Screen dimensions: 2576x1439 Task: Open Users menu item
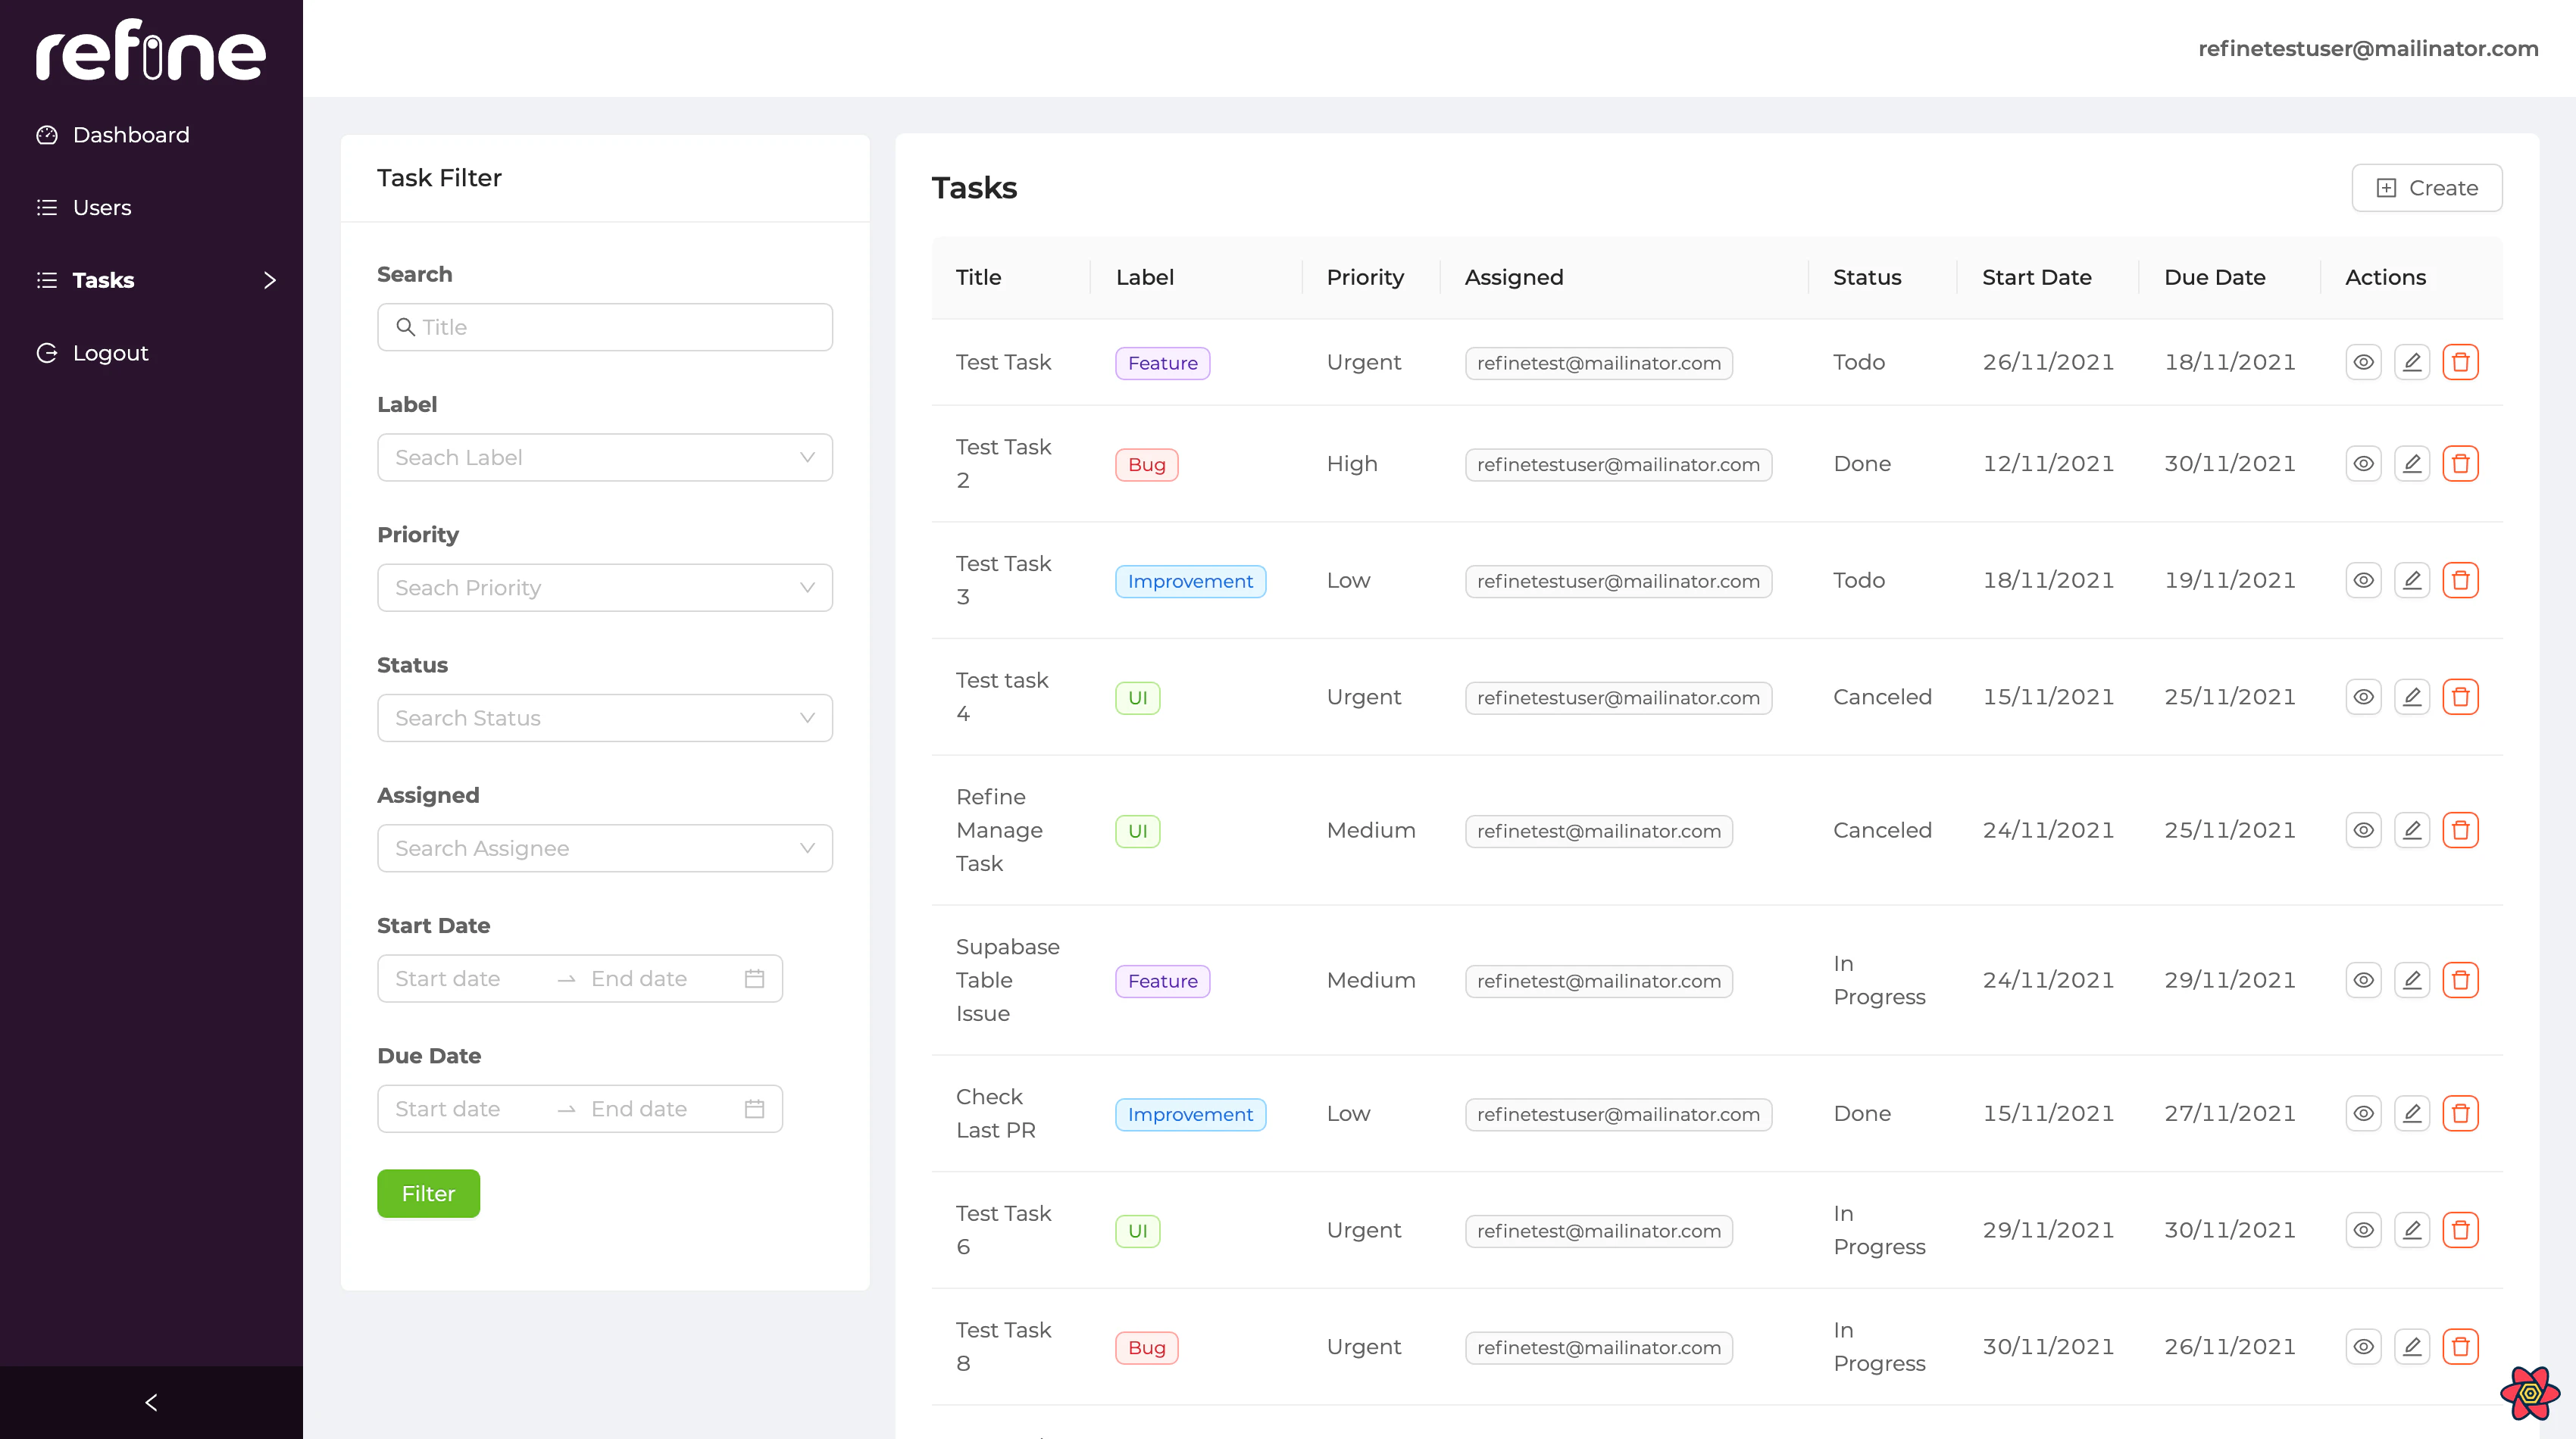[x=102, y=208]
